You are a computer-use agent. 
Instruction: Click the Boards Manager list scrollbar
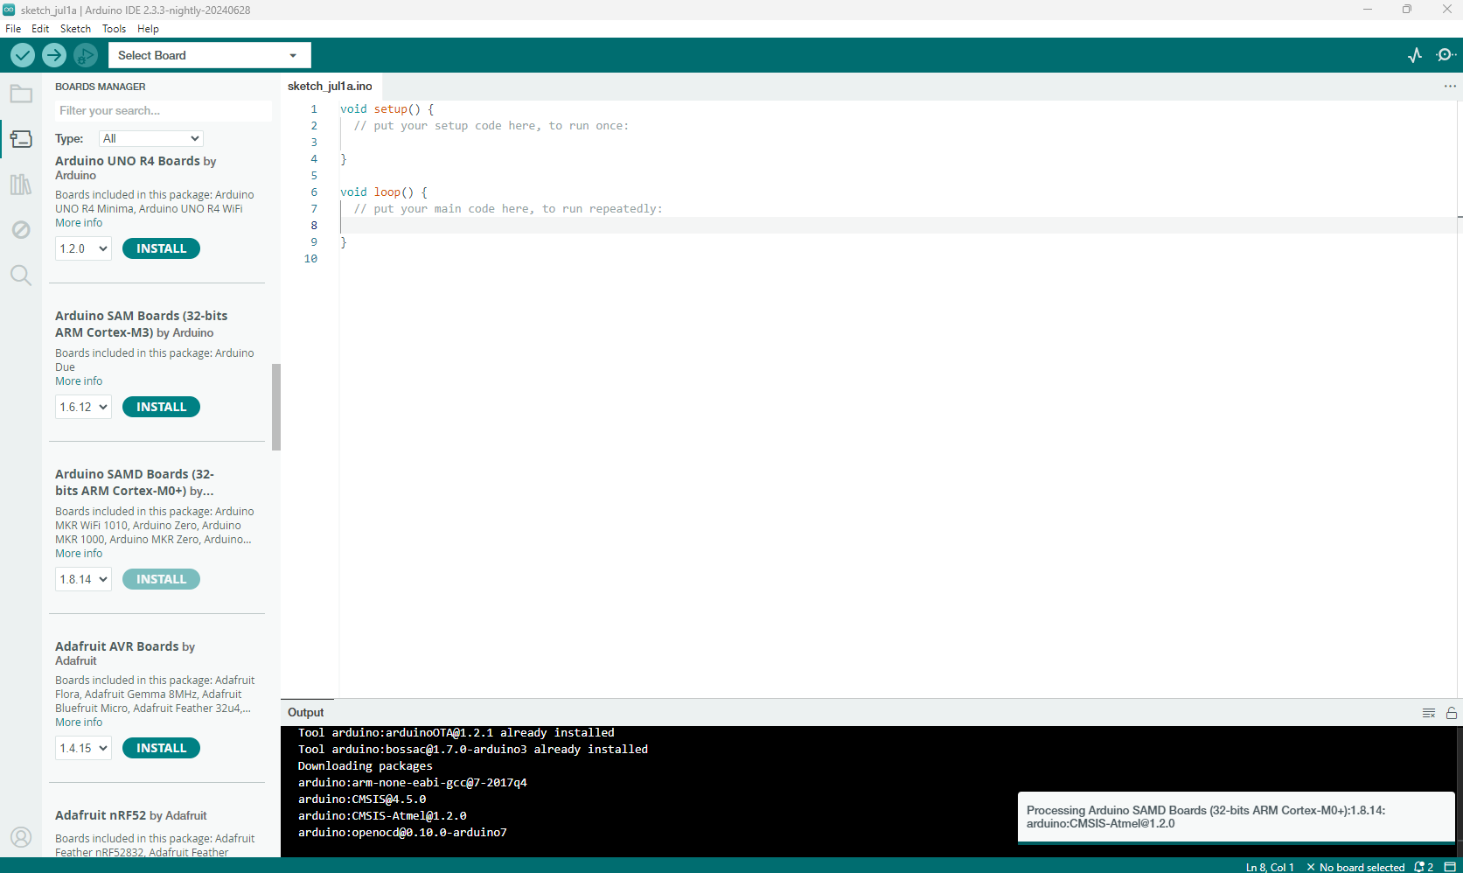pyautogui.click(x=276, y=407)
